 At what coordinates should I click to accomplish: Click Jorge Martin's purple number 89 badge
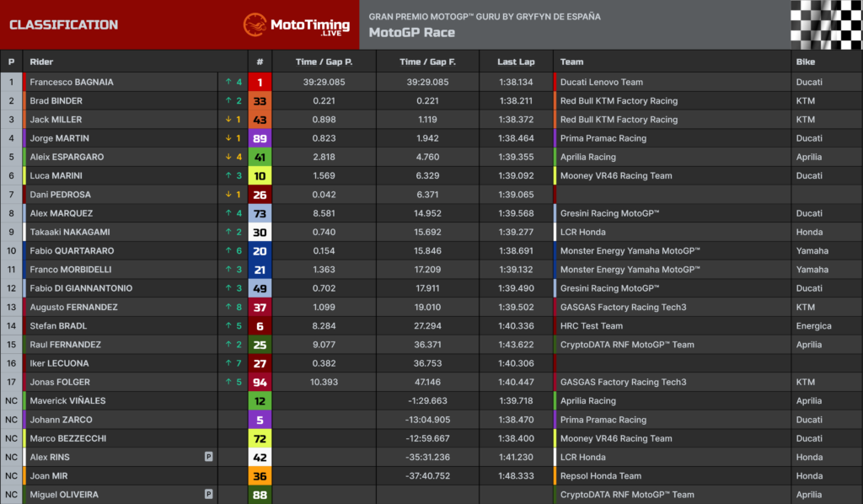(x=260, y=138)
